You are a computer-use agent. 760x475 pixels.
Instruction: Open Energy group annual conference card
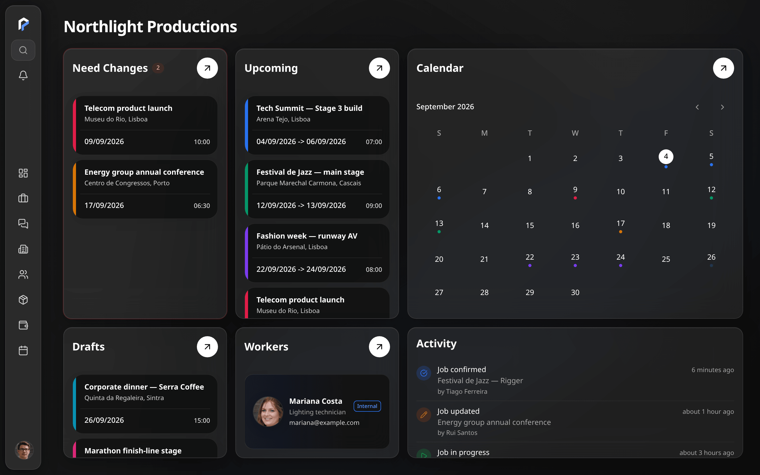[x=145, y=189]
